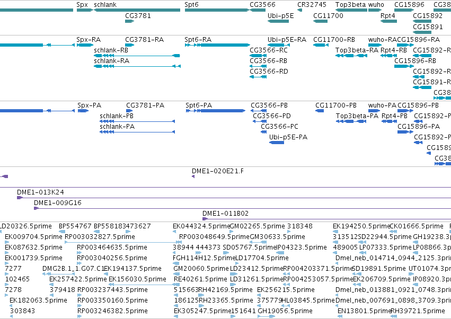Click the Ubi-p5E gene label in top track
451x319 pixels.
280,16
